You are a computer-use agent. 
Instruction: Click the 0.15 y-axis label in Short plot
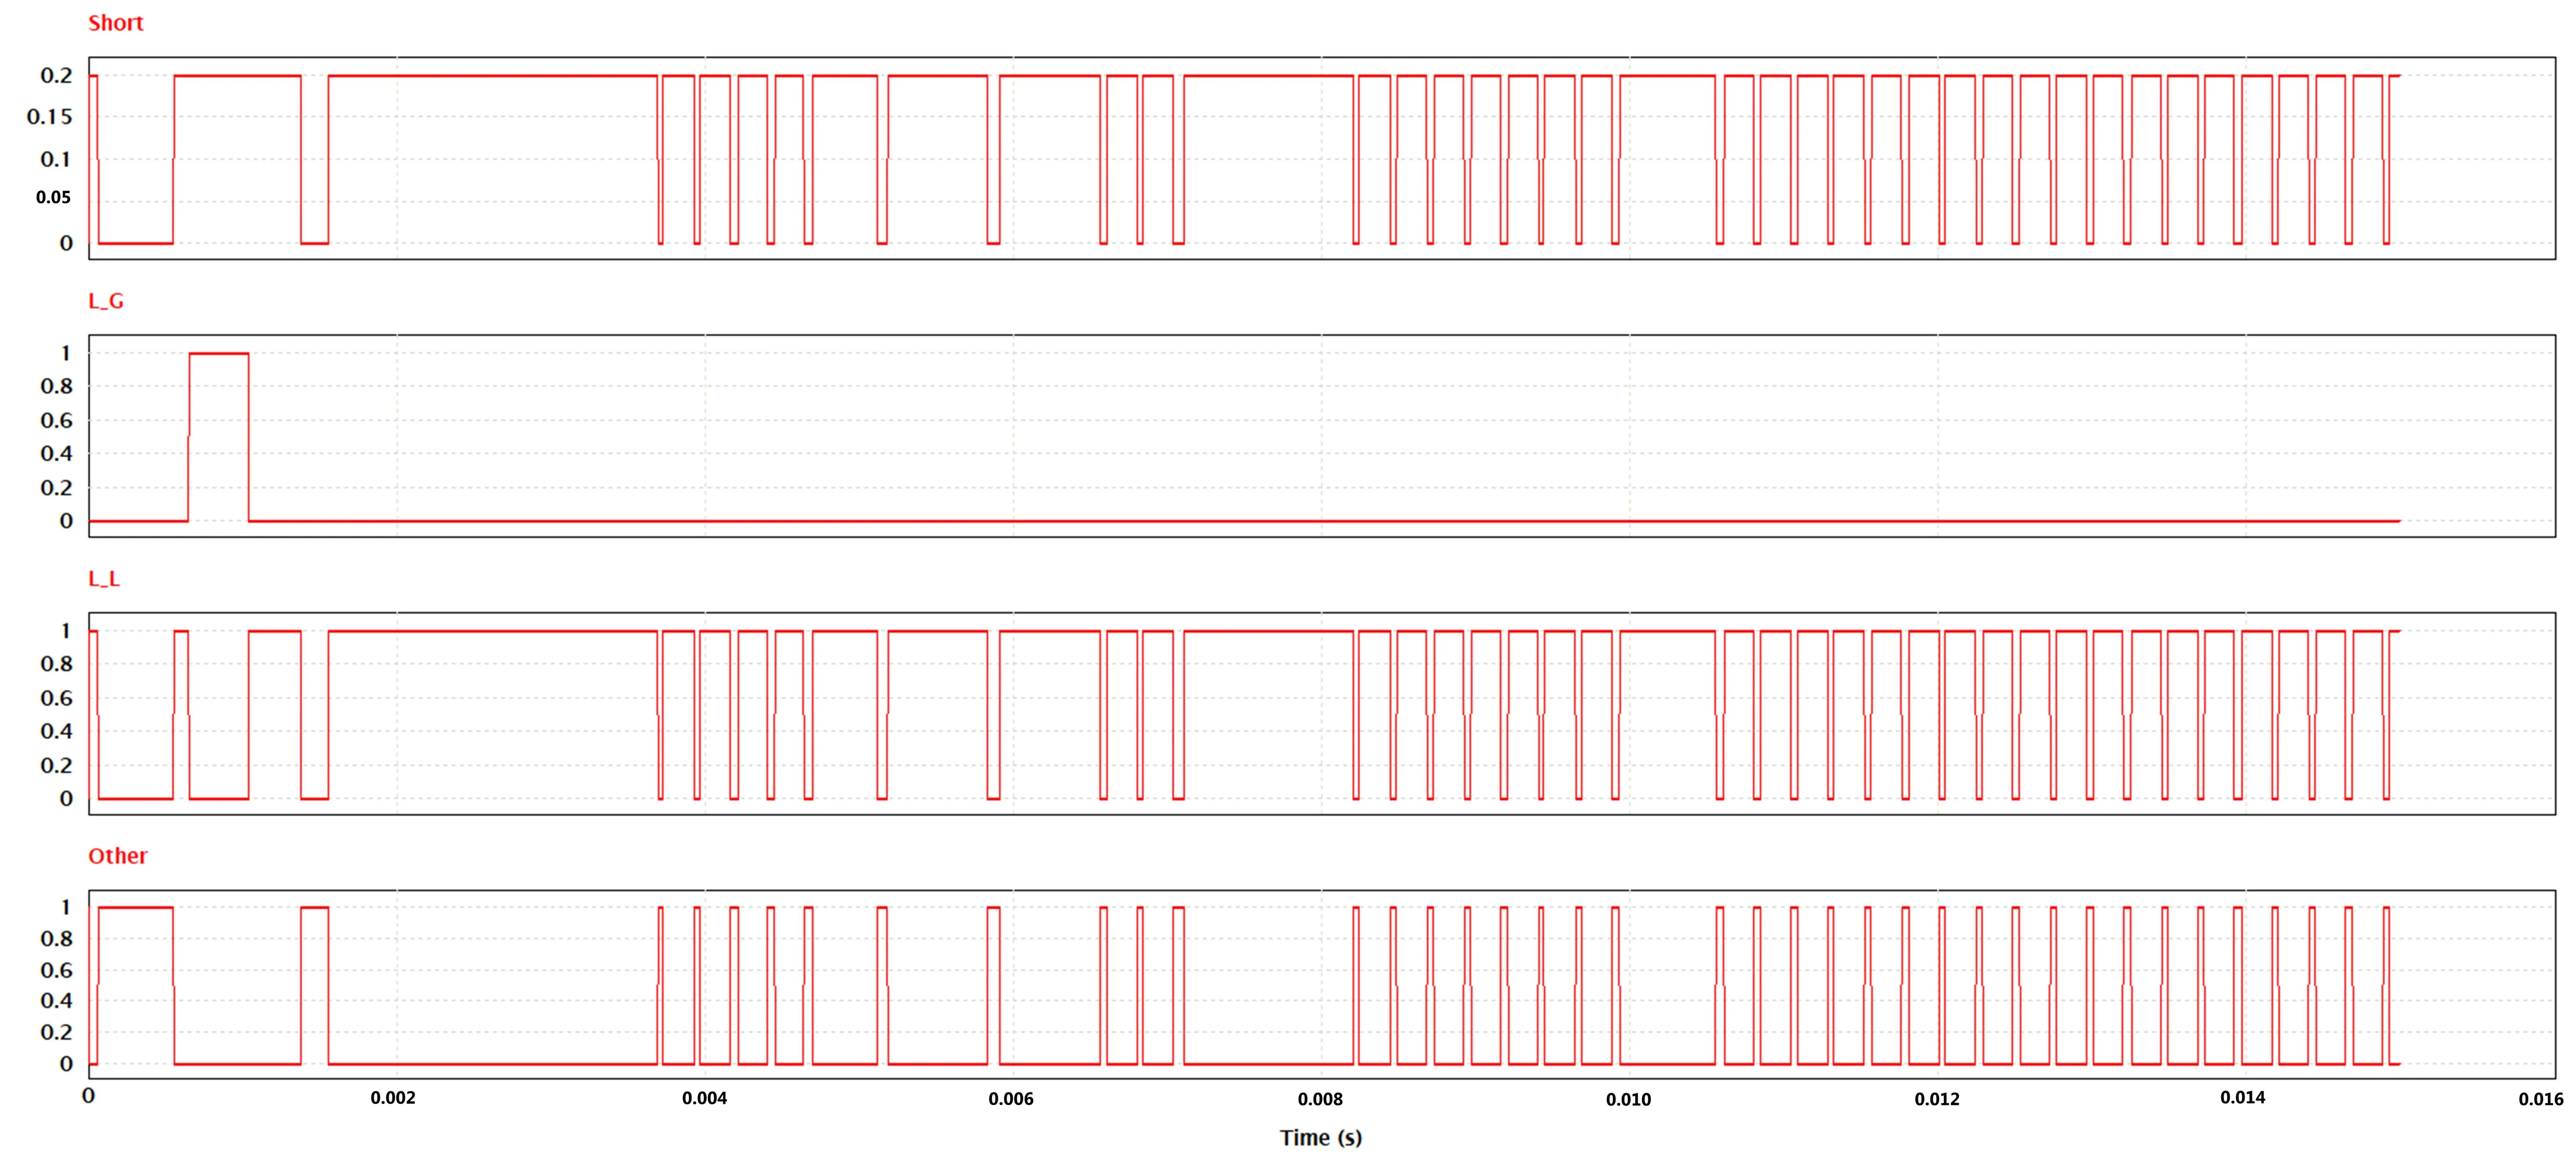point(50,117)
